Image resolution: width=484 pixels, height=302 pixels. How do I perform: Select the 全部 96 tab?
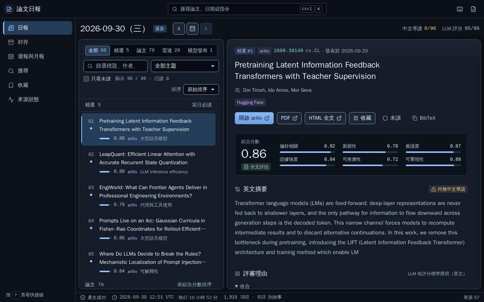98,51
